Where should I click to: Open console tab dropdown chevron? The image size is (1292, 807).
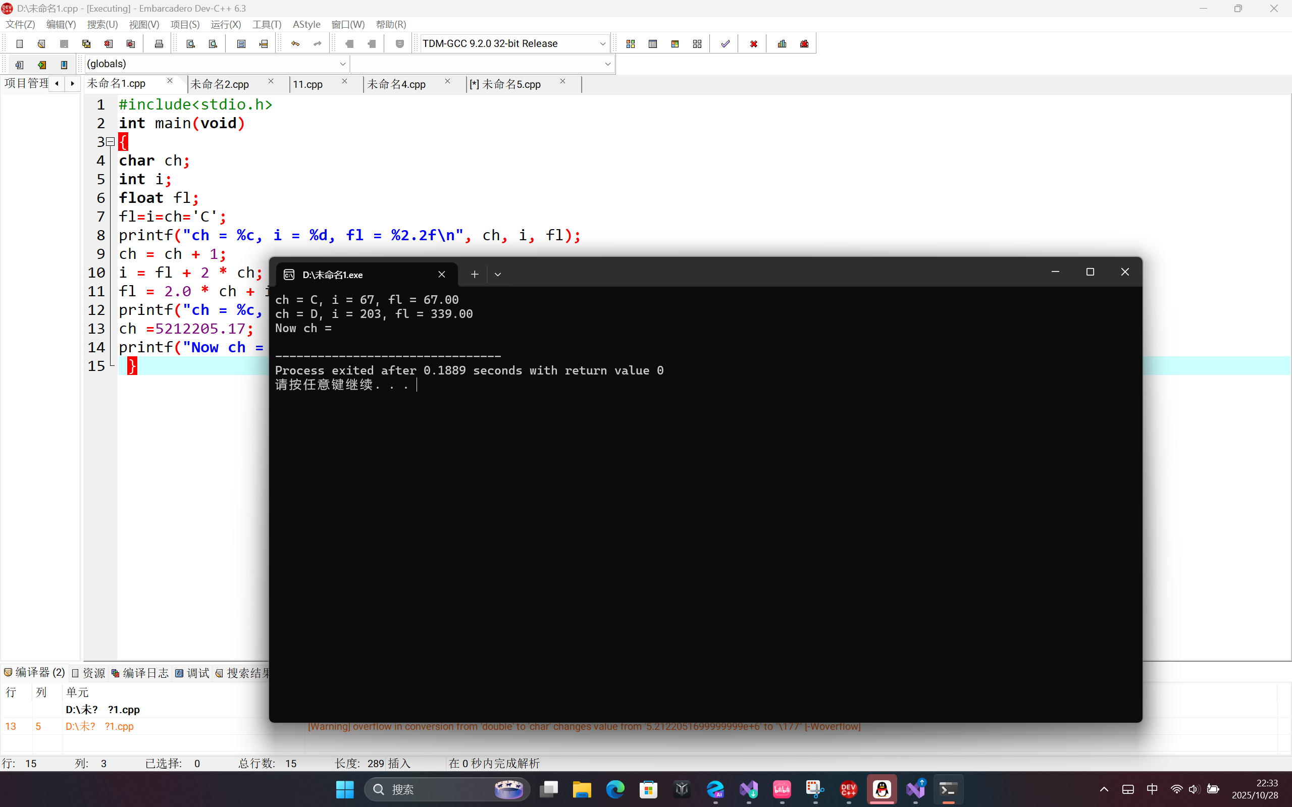tap(498, 275)
